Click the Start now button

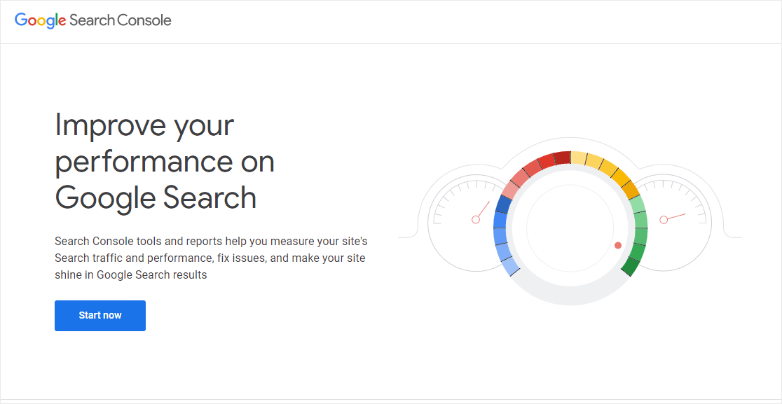(x=100, y=316)
